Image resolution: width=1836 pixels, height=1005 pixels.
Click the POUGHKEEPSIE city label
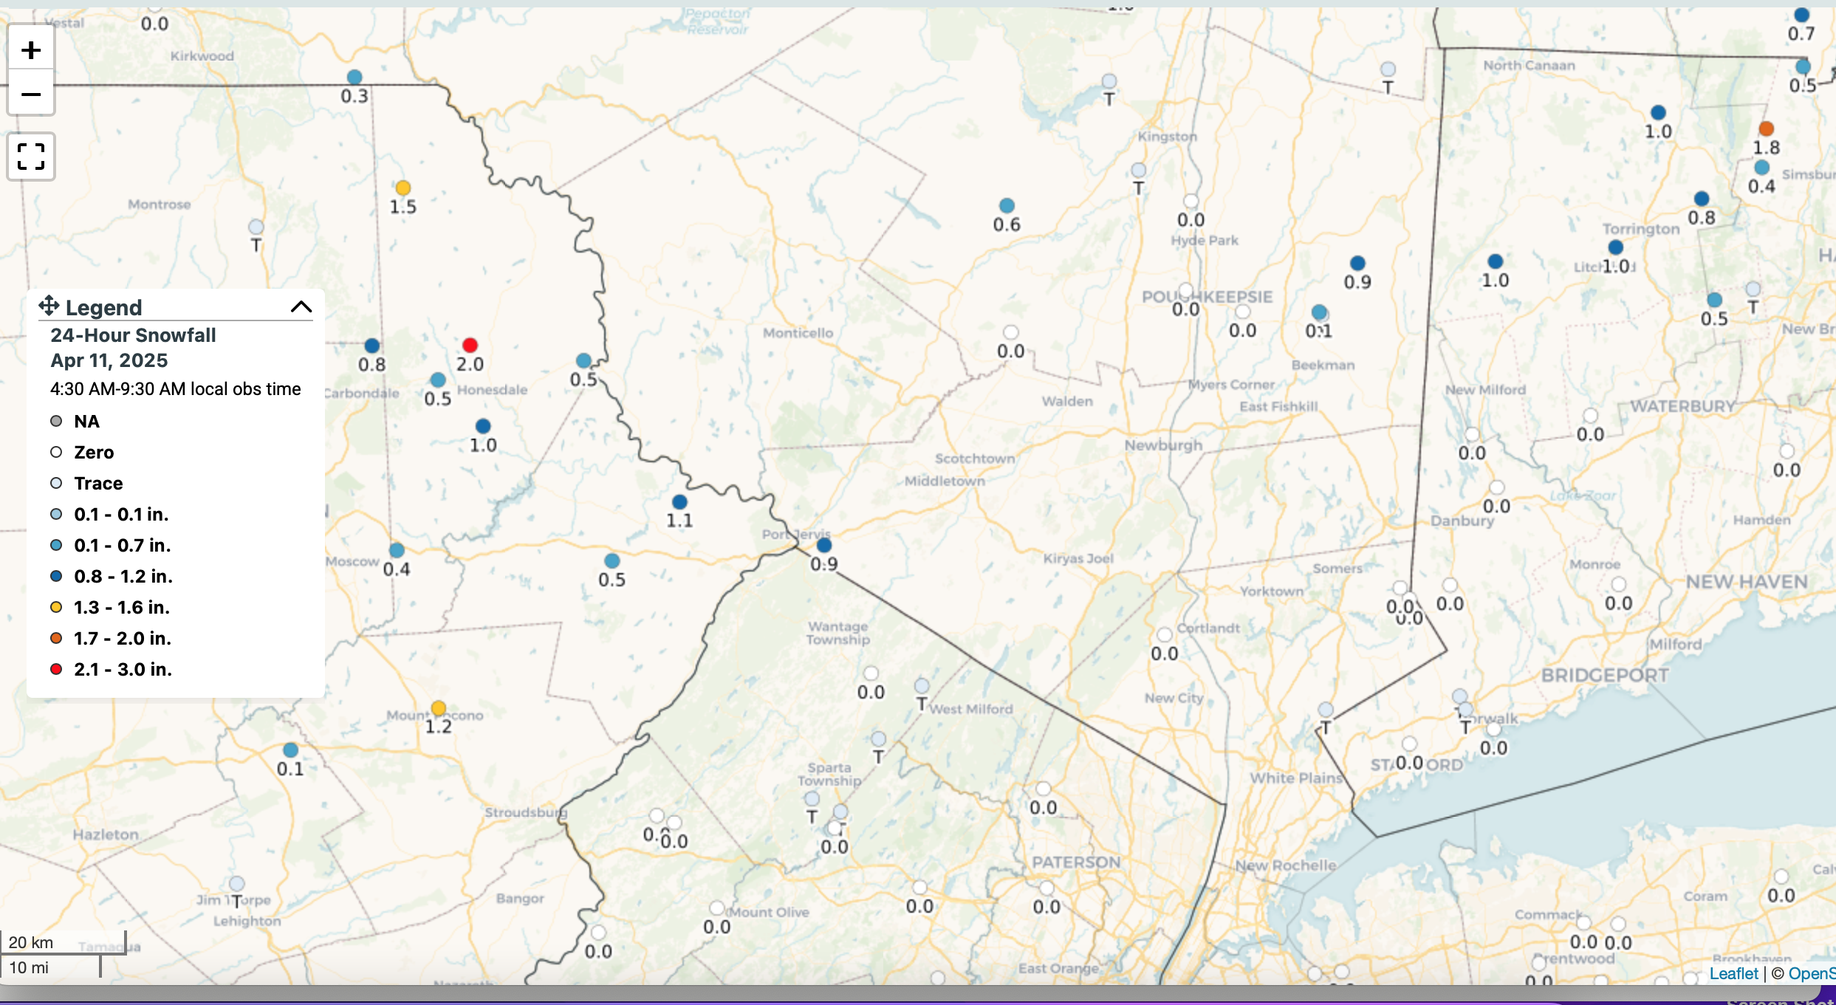tap(1207, 297)
